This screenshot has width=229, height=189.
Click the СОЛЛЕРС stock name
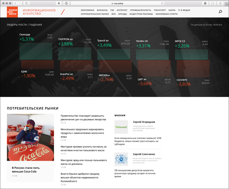(x=182, y=80)
